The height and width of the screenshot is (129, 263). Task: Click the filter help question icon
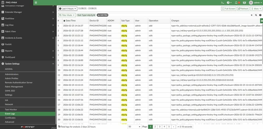click(x=260, y=15)
